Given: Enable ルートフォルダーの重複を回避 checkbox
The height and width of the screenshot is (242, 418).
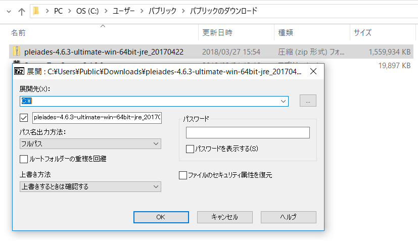Looking at the screenshot, I should tap(24, 159).
